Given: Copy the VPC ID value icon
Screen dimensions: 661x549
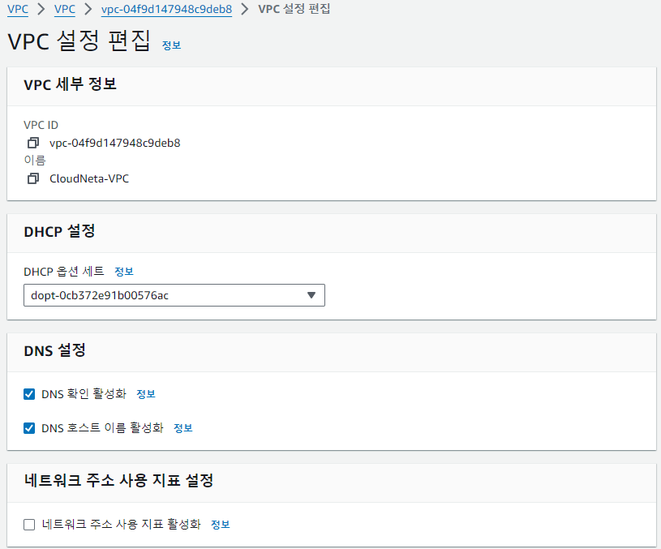Looking at the screenshot, I should coord(33,143).
